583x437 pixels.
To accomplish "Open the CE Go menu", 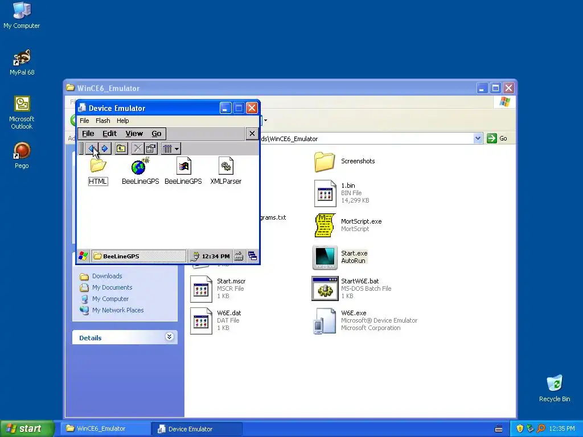I will click(157, 133).
